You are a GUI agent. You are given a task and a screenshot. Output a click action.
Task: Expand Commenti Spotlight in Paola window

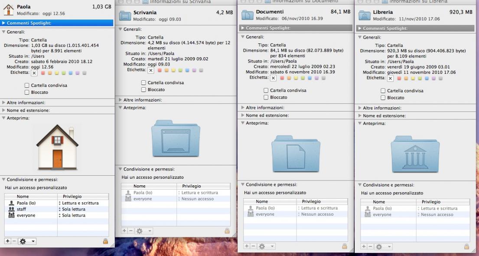[3, 23]
